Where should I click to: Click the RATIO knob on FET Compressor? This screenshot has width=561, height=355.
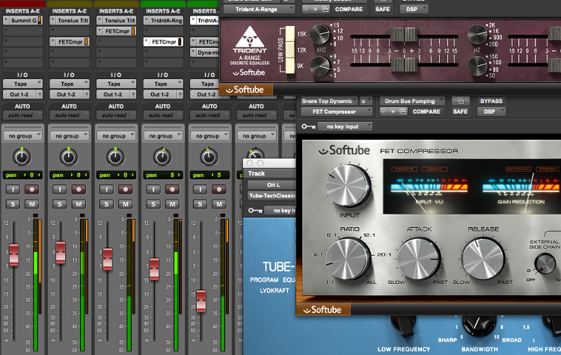click(348, 259)
